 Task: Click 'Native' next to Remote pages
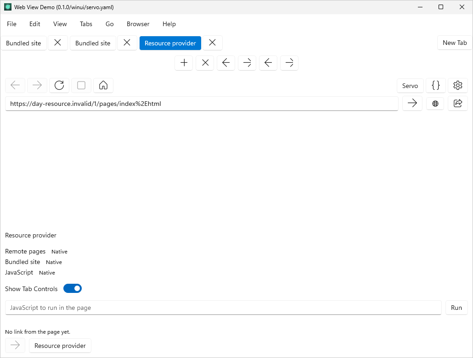click(x=59, y=252)
